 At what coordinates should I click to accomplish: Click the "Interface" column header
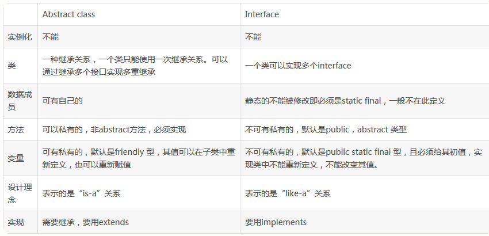tap(262, 14)
